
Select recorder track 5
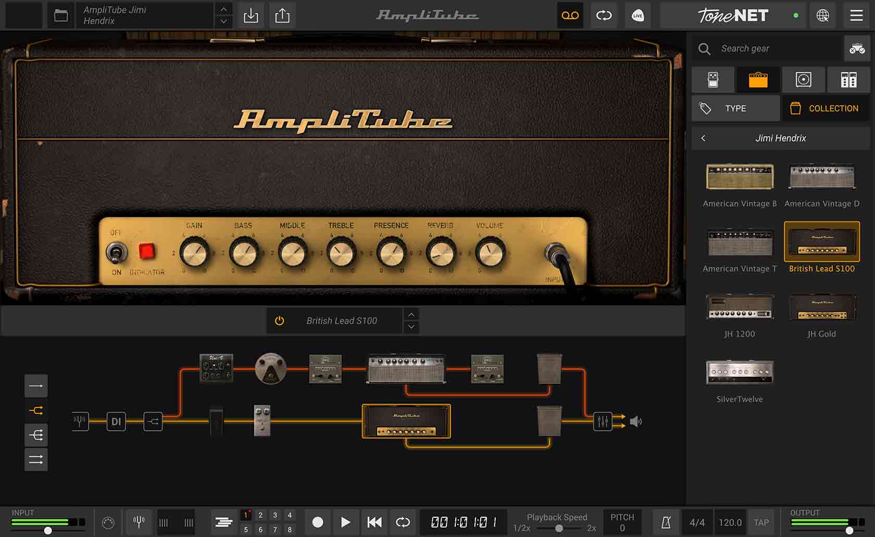[246, 529]
